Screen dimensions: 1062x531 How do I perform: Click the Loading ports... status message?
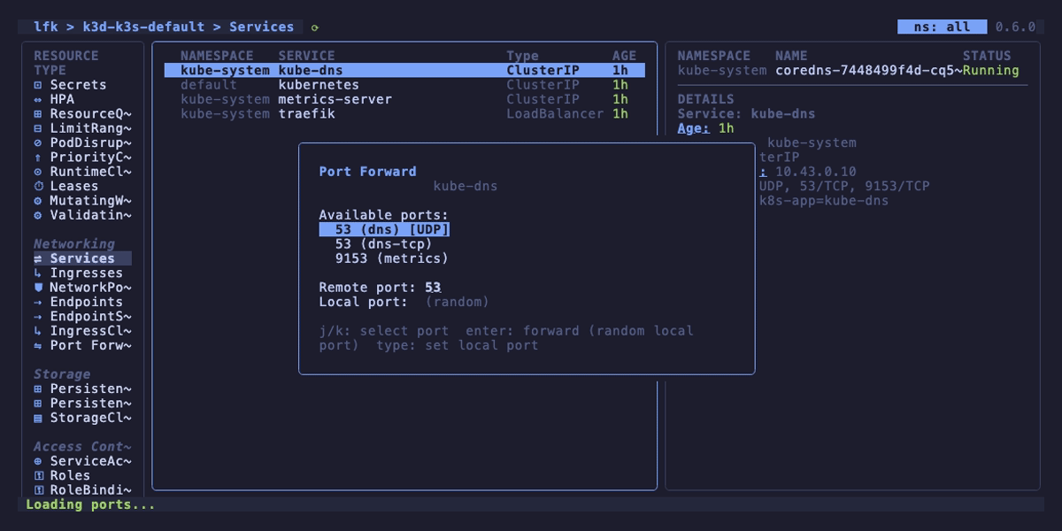coord(90,504)
